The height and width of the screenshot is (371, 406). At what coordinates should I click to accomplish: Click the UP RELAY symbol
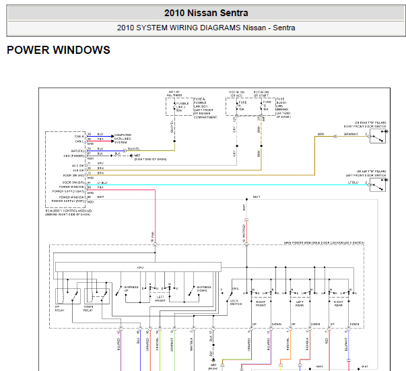(68, 296)
